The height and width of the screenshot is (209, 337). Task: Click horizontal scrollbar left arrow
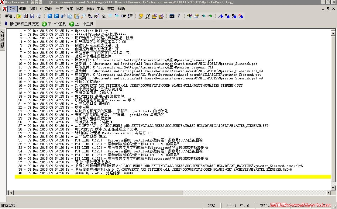point(11,193)
